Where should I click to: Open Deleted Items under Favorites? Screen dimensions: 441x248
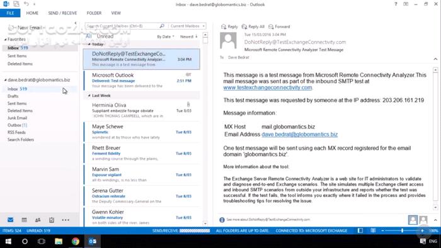[x=20, y=64]
